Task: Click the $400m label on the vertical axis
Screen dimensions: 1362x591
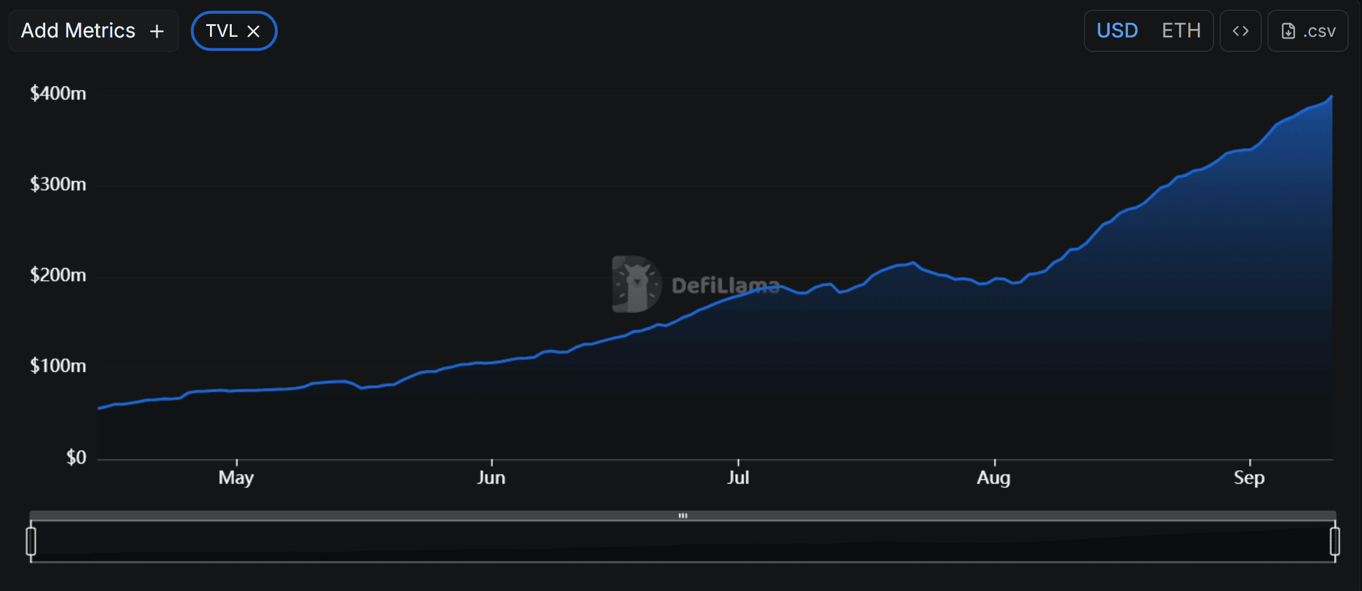Action: click(58, 94)
